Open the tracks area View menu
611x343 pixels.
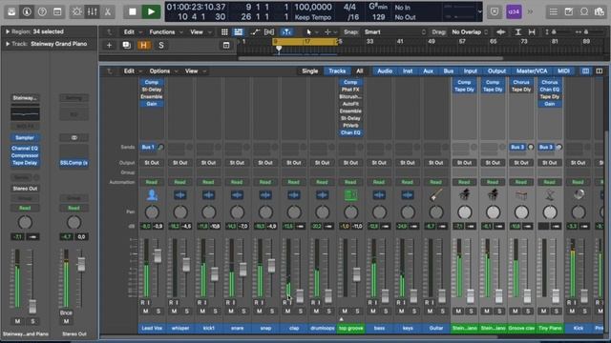(200, 31)
